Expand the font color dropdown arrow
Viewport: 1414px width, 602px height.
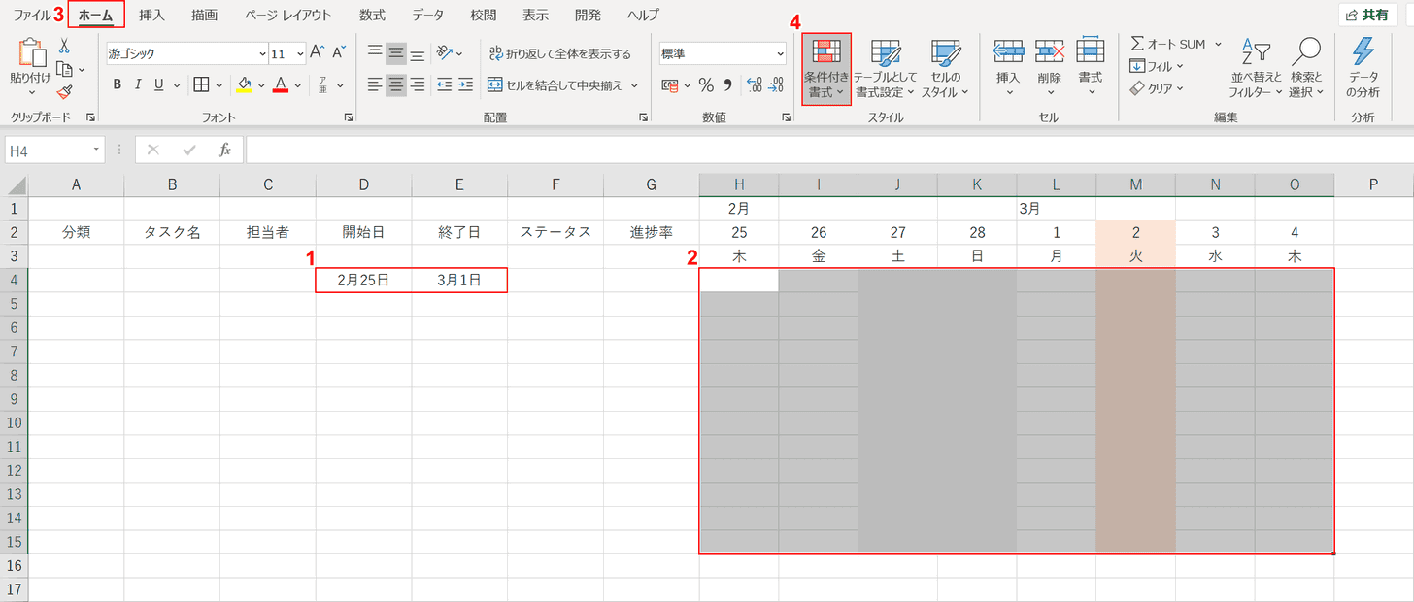299,85
